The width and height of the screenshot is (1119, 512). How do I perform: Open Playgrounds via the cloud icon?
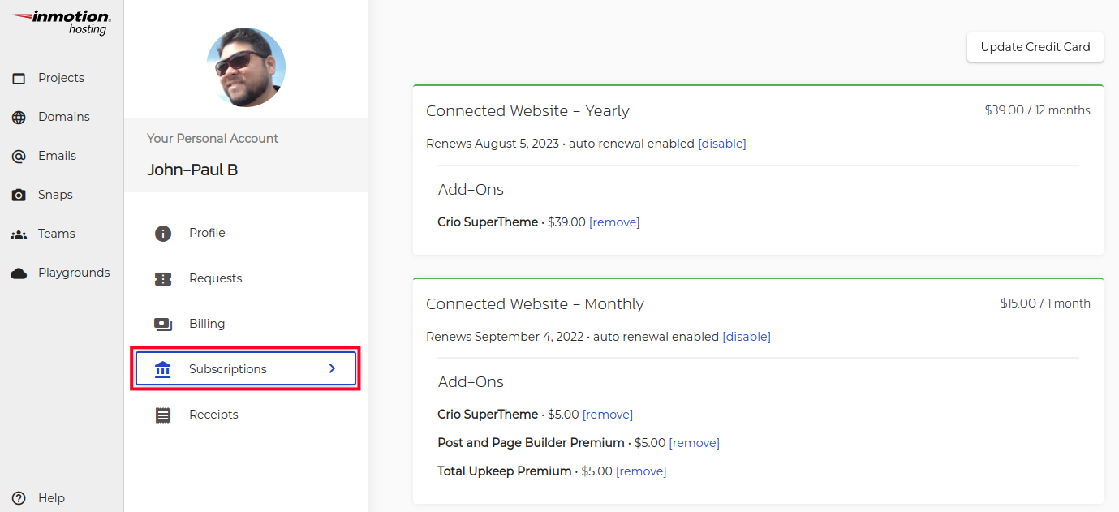pyautogui.click(x=19, y=273)
